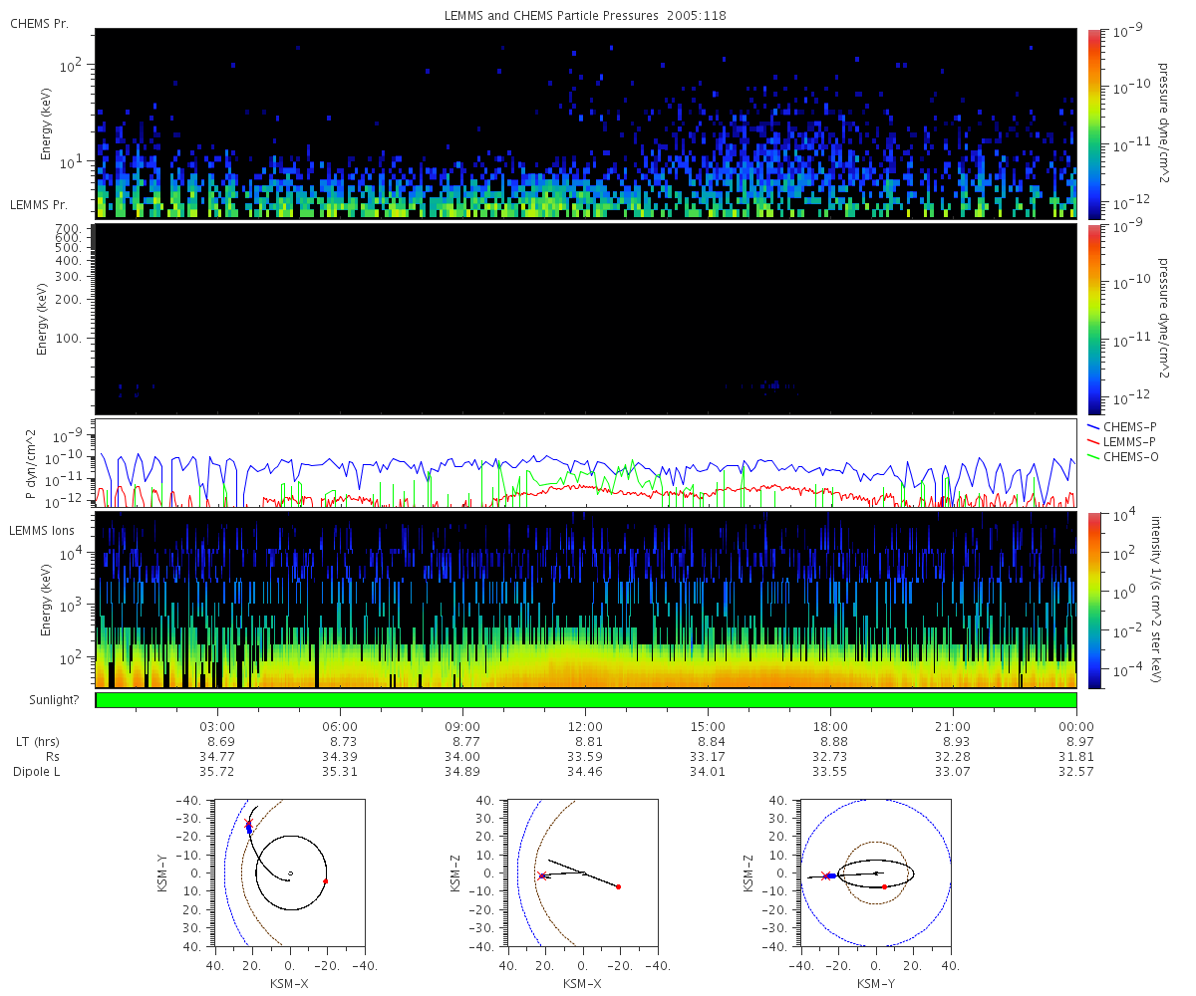Select the LEMMS-P legend entry
1196x996 pixels.
coord(1121,440)
